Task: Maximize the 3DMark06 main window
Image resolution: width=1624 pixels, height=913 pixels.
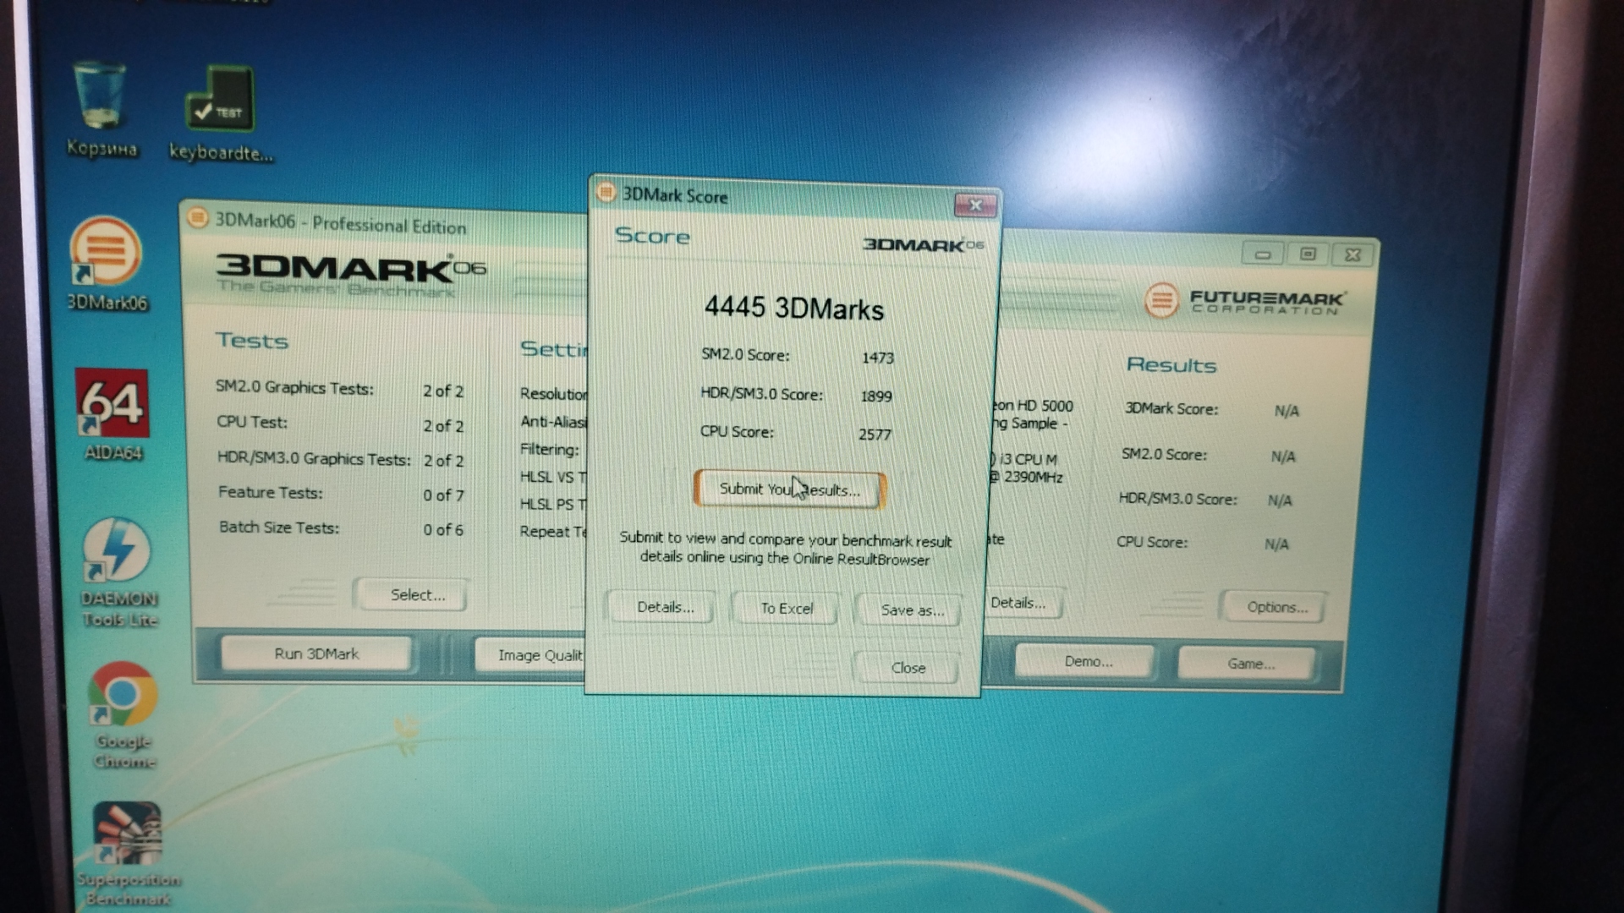Action: pos(1307,254)
